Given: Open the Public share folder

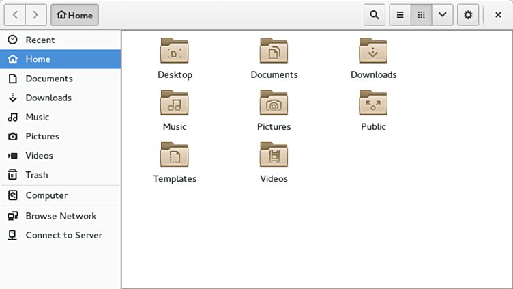Looking at the screenshot, I should [373, 104].
